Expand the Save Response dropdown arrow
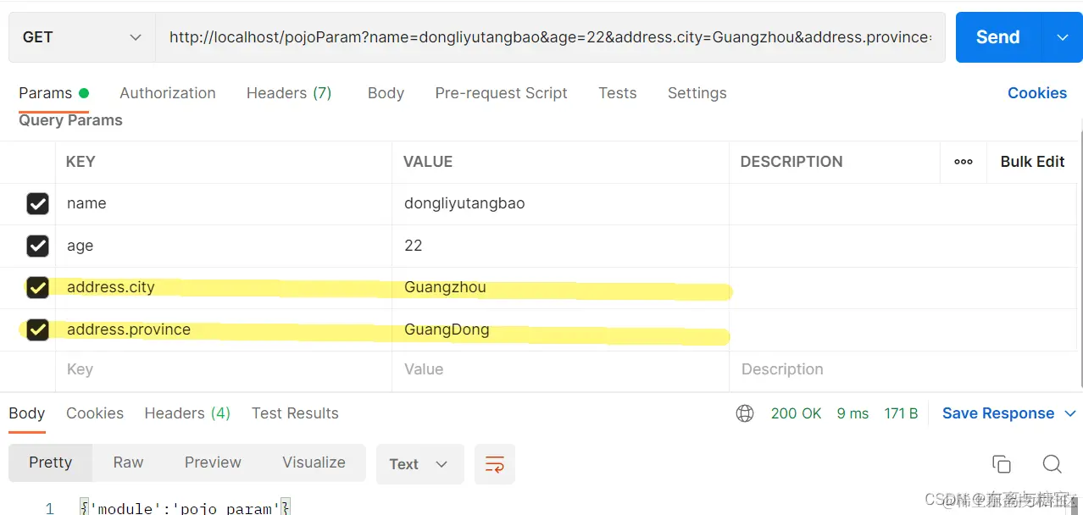This screenshot has height=515, width=1083. tap(1069, 413)
